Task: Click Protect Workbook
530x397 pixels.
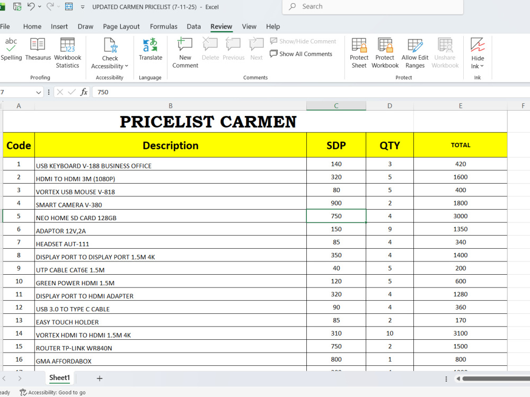Action: coord(385,53)
